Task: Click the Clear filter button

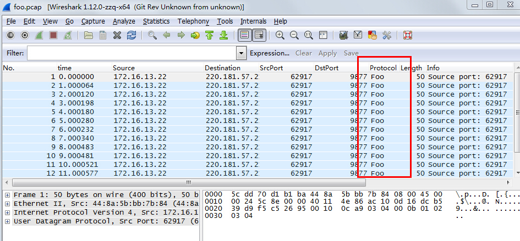Action: point(304,53)
